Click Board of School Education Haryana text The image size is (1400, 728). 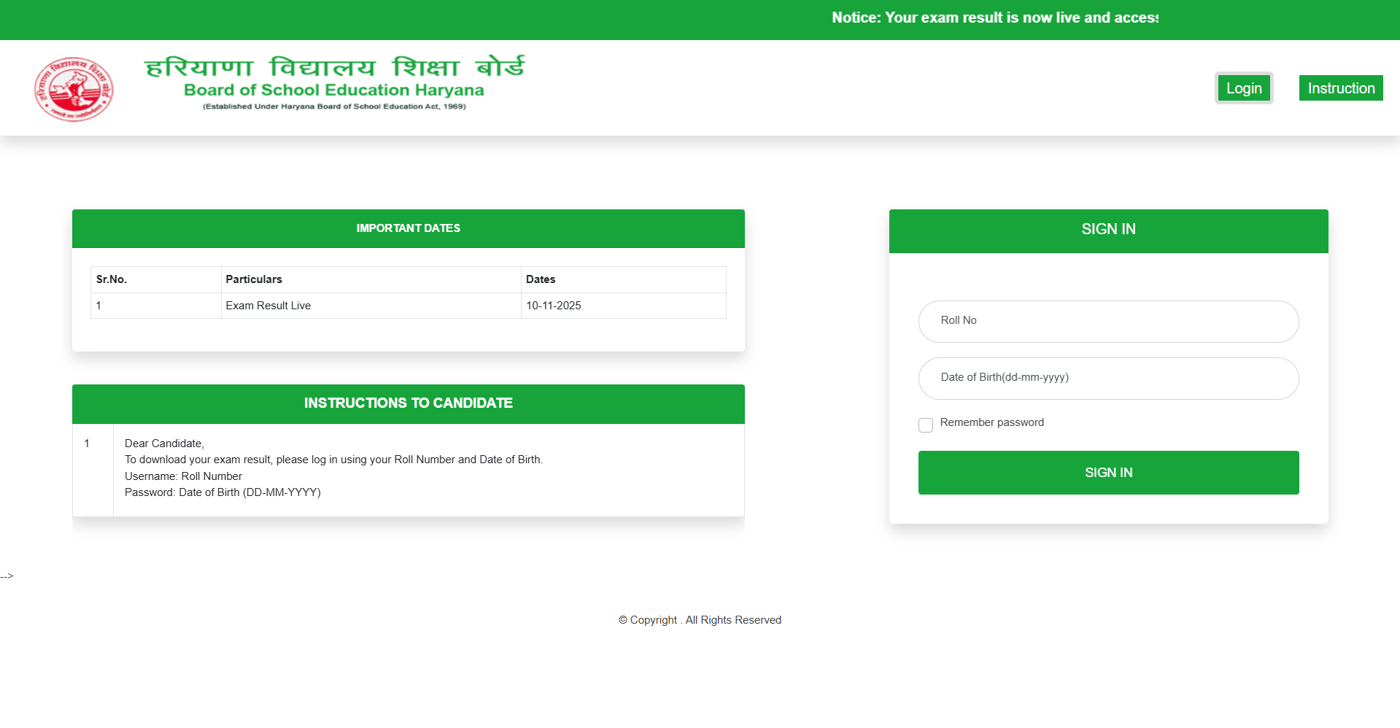tap(334, 90)
